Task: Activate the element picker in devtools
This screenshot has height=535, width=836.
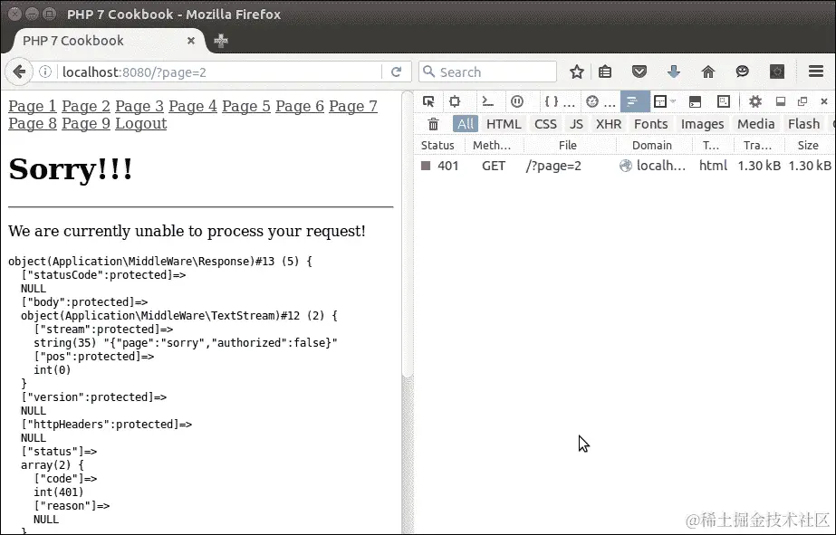Action: pos(428,101)
